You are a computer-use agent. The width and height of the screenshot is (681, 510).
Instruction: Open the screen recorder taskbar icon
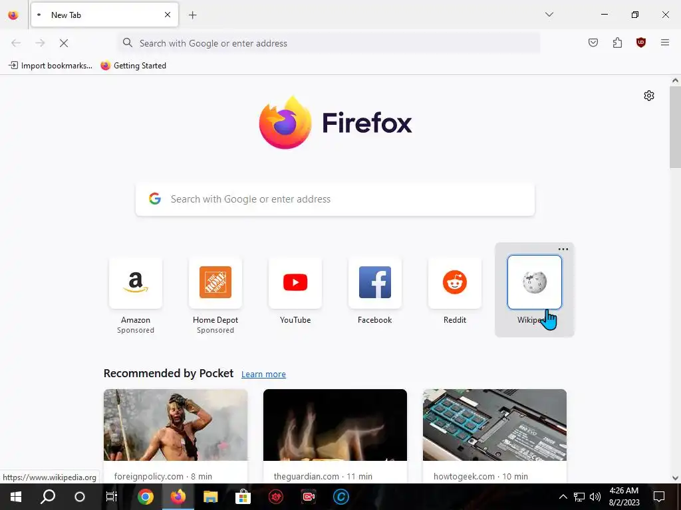[309, 497]
